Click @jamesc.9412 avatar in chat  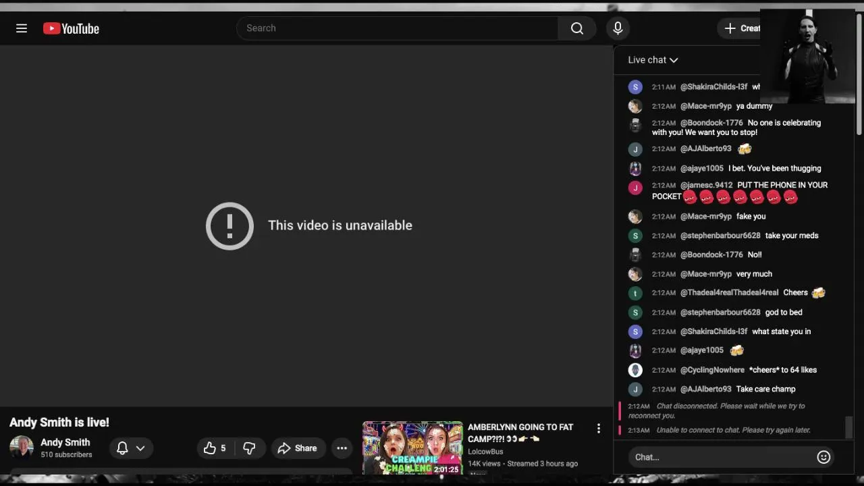click(635, 188)
